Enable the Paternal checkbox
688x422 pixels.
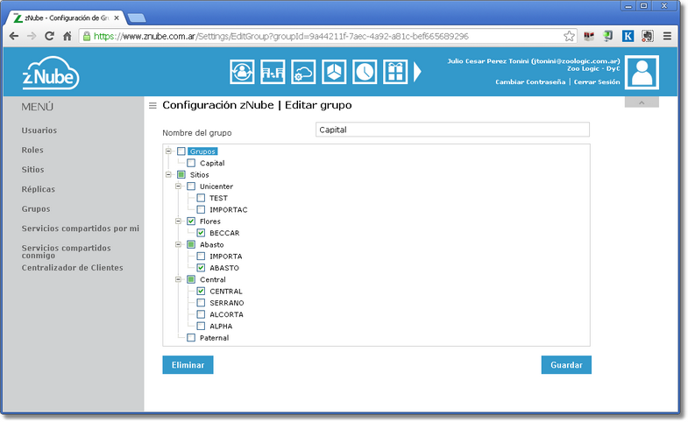click(x=191, y=337)
